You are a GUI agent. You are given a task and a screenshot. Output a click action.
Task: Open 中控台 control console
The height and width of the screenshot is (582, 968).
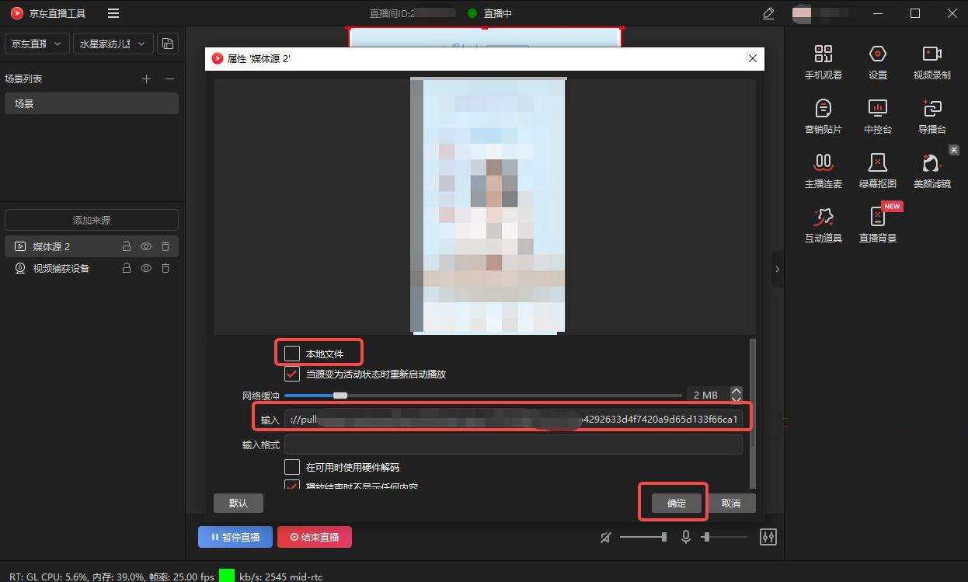(878, 117)
